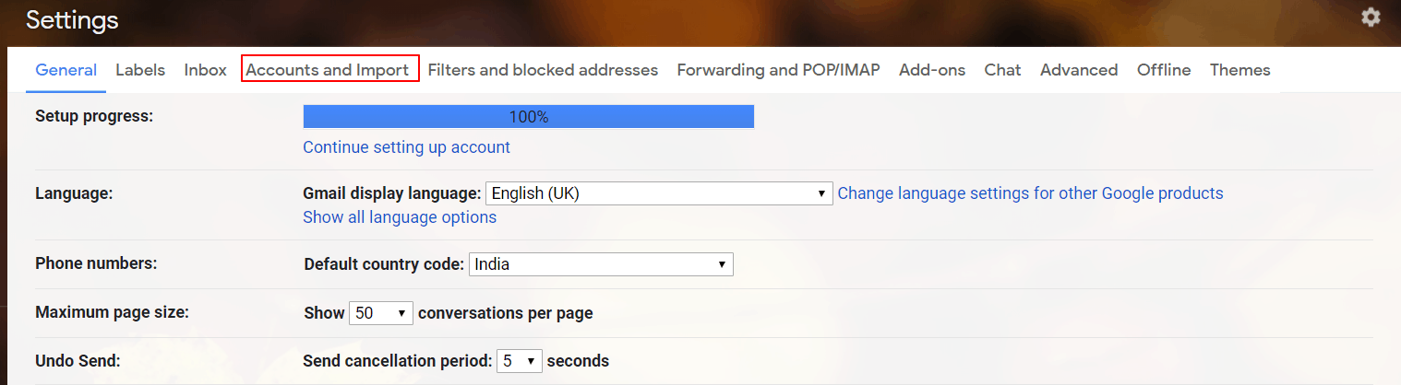Expand conversations per page dropdown

tap(380, 313)
